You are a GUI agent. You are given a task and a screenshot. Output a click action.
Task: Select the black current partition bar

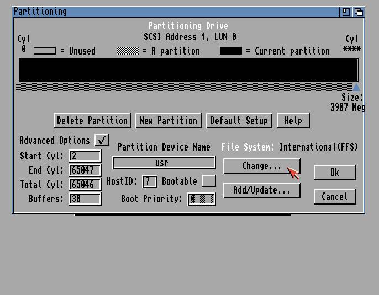click(188, 70)
